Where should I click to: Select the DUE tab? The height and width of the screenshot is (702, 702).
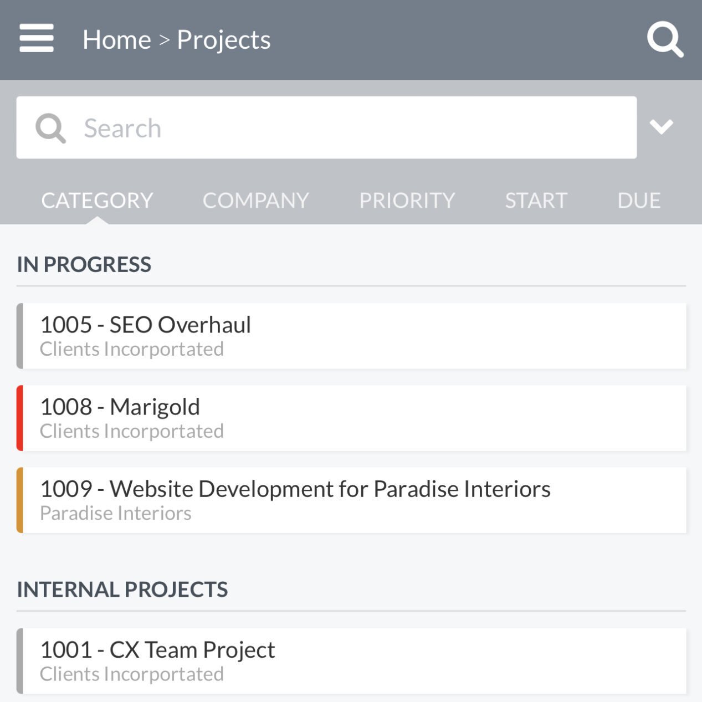click(639, 200)
